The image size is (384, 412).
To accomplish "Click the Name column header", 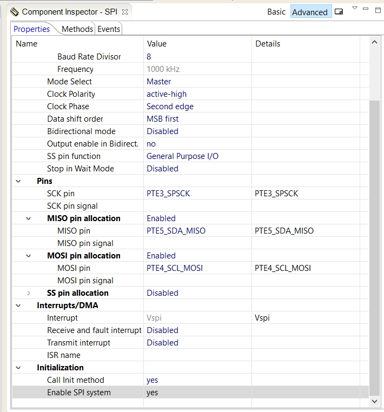I will pos(27,44).
